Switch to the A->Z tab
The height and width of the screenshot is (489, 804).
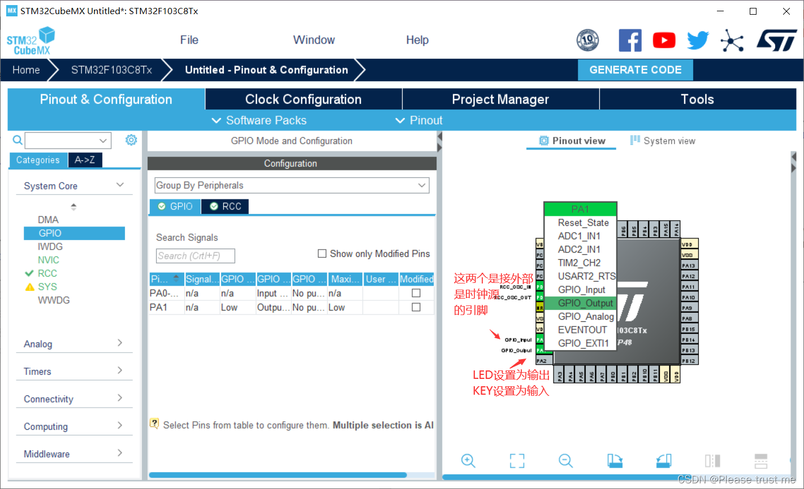(85, 160)
